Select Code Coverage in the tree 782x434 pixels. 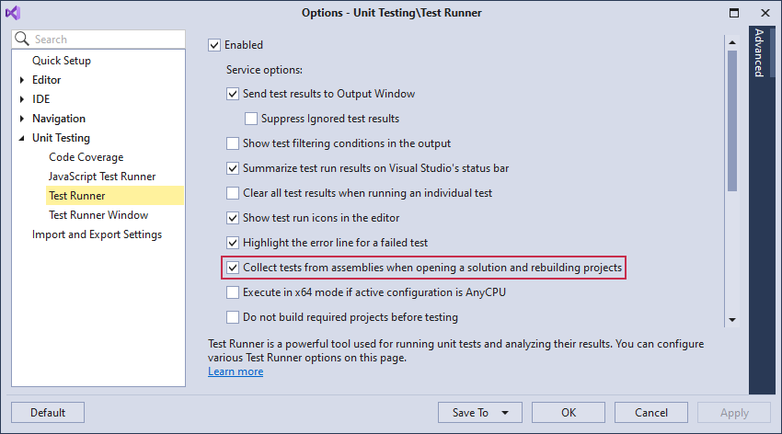(86, 157)
